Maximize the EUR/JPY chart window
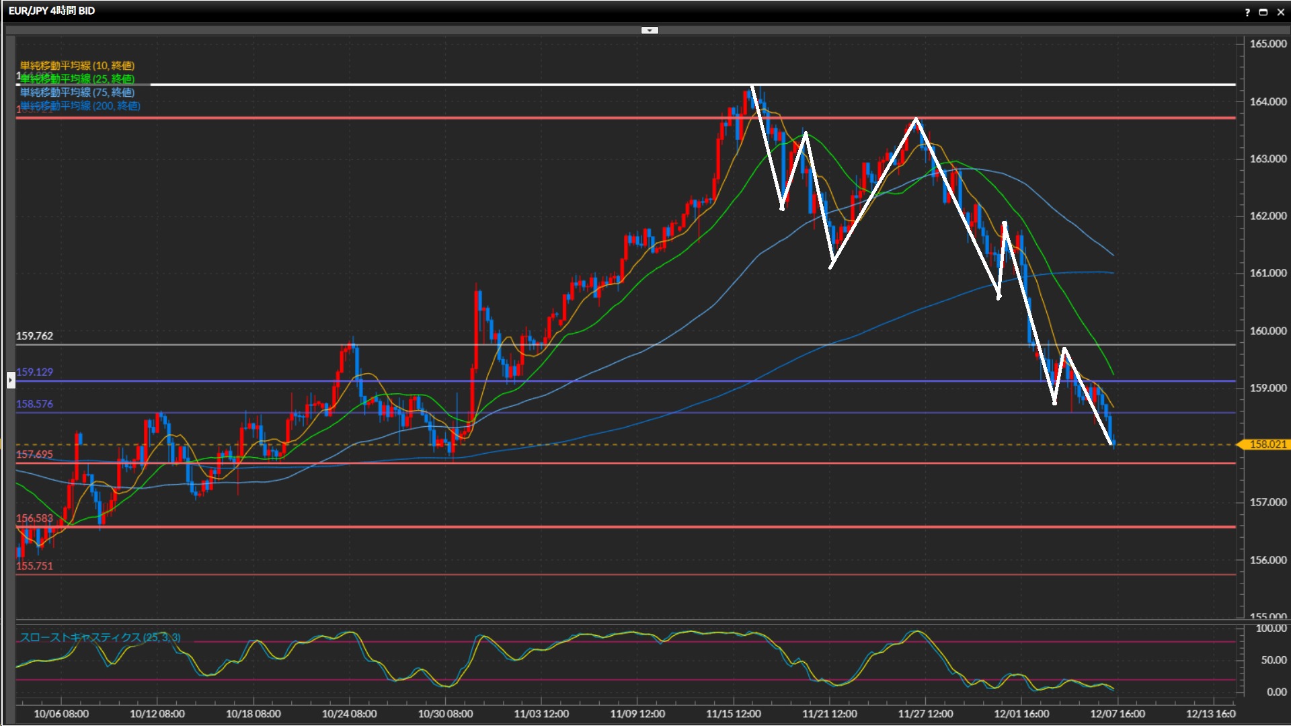 coord(1263,12)
